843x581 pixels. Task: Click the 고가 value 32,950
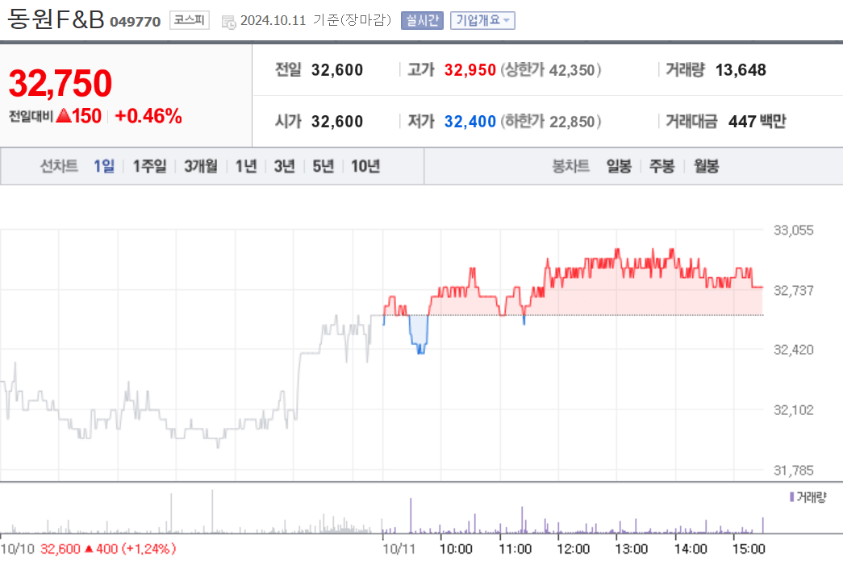click(469, 70)
